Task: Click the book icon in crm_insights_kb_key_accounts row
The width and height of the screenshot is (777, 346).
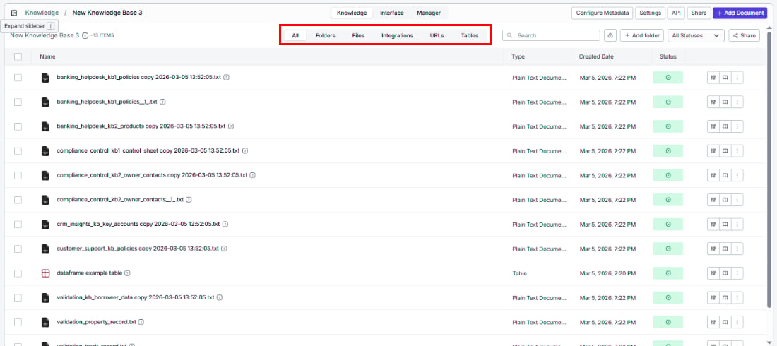Action: pos(725,224)
